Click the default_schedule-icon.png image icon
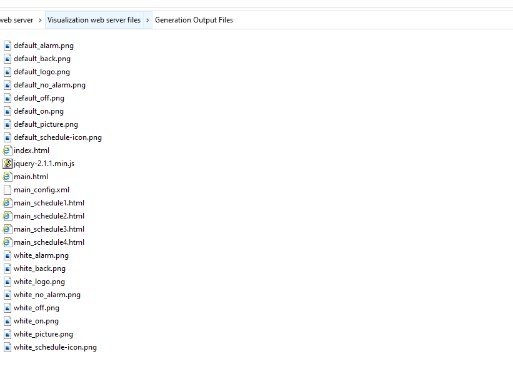The width and height of the screenshot is (513, 384). (7, 137)
